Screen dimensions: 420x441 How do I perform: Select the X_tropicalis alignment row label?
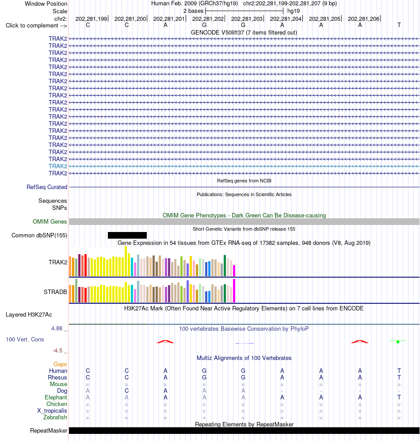[x=52, y=411]
